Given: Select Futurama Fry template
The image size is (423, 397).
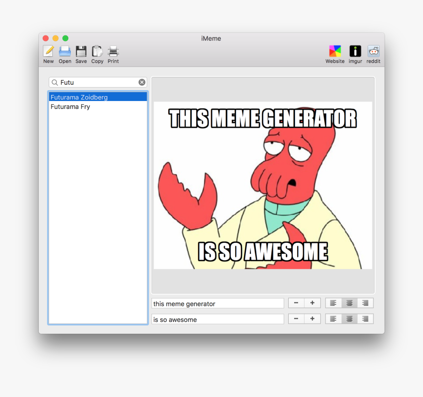Looking at the screenshot, I should 98,107.
